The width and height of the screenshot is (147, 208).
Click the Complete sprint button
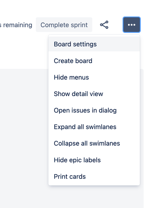pyautogui.click(x=64, y=25)
